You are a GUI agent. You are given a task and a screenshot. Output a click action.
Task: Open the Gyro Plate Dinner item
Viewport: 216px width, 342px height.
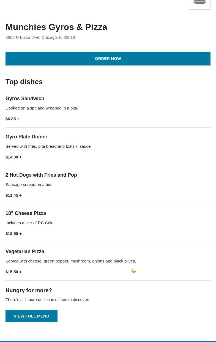[x=26, y=137]
